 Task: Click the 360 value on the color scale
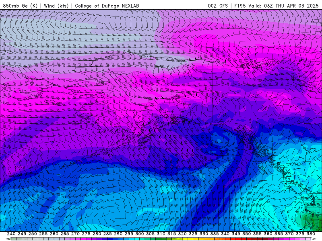click(x=268, y=234)
